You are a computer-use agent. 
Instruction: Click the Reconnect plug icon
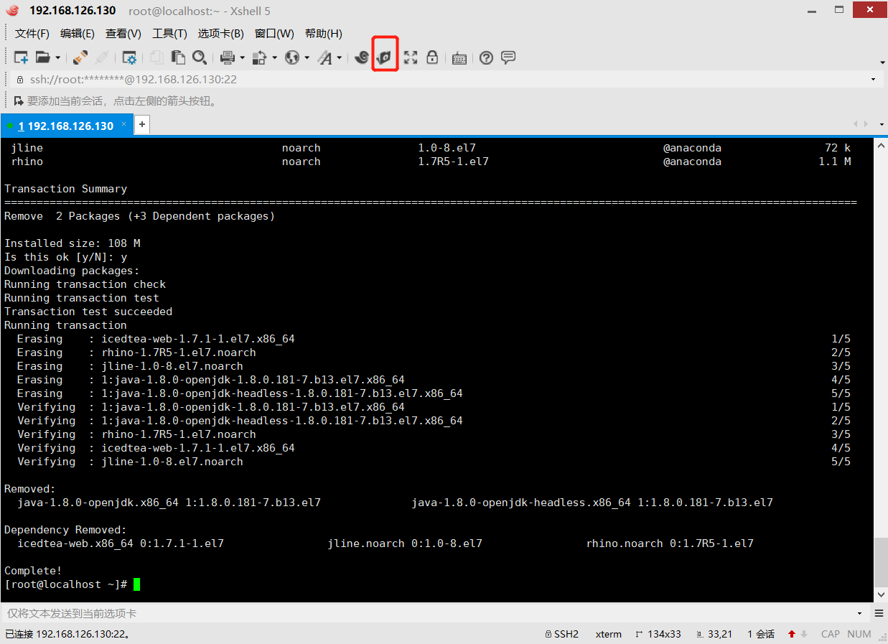coord(80,58)
